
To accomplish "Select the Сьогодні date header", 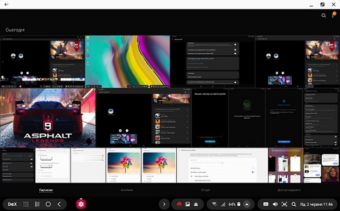I will coord(15,30).
